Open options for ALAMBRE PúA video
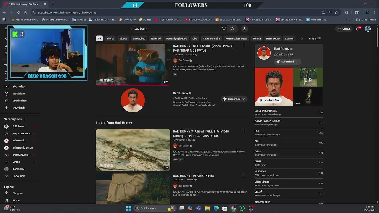The image size is (379, 213). click(244, 175)
